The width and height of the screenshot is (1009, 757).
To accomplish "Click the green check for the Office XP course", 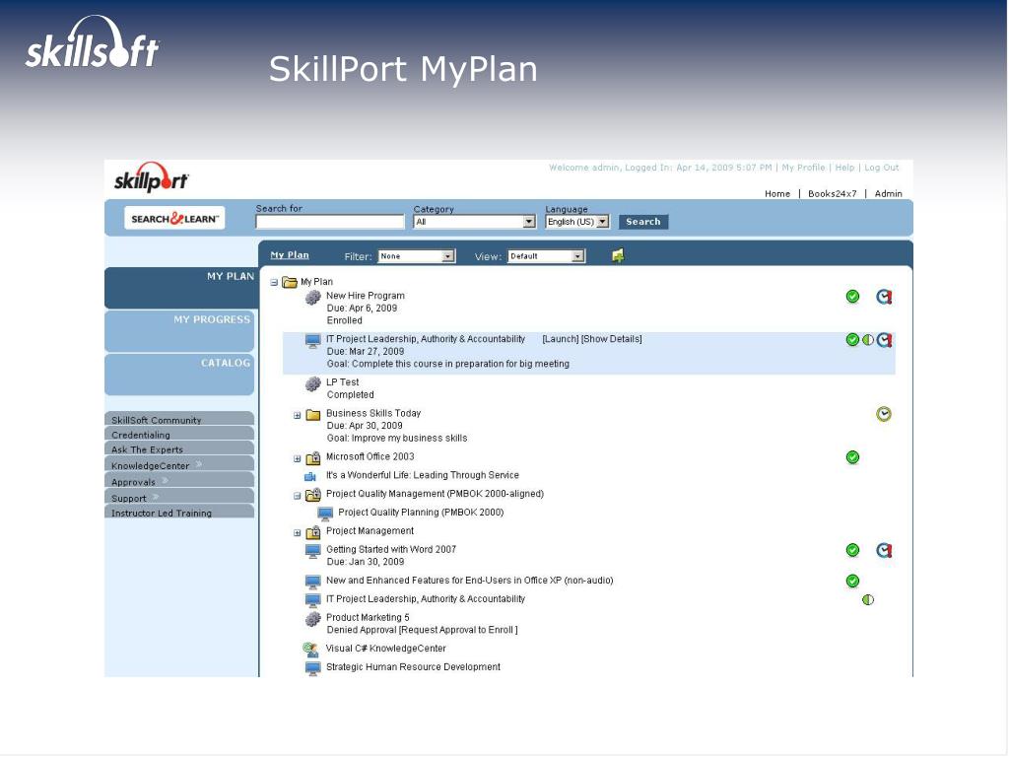I will click(852, 581).
